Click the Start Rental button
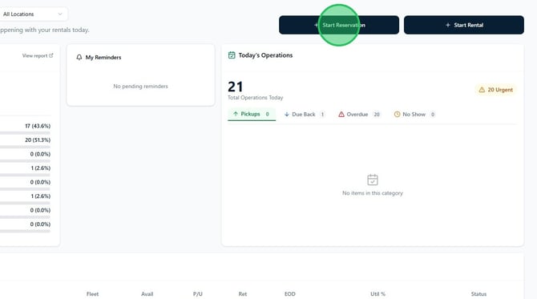 point(464,25)
